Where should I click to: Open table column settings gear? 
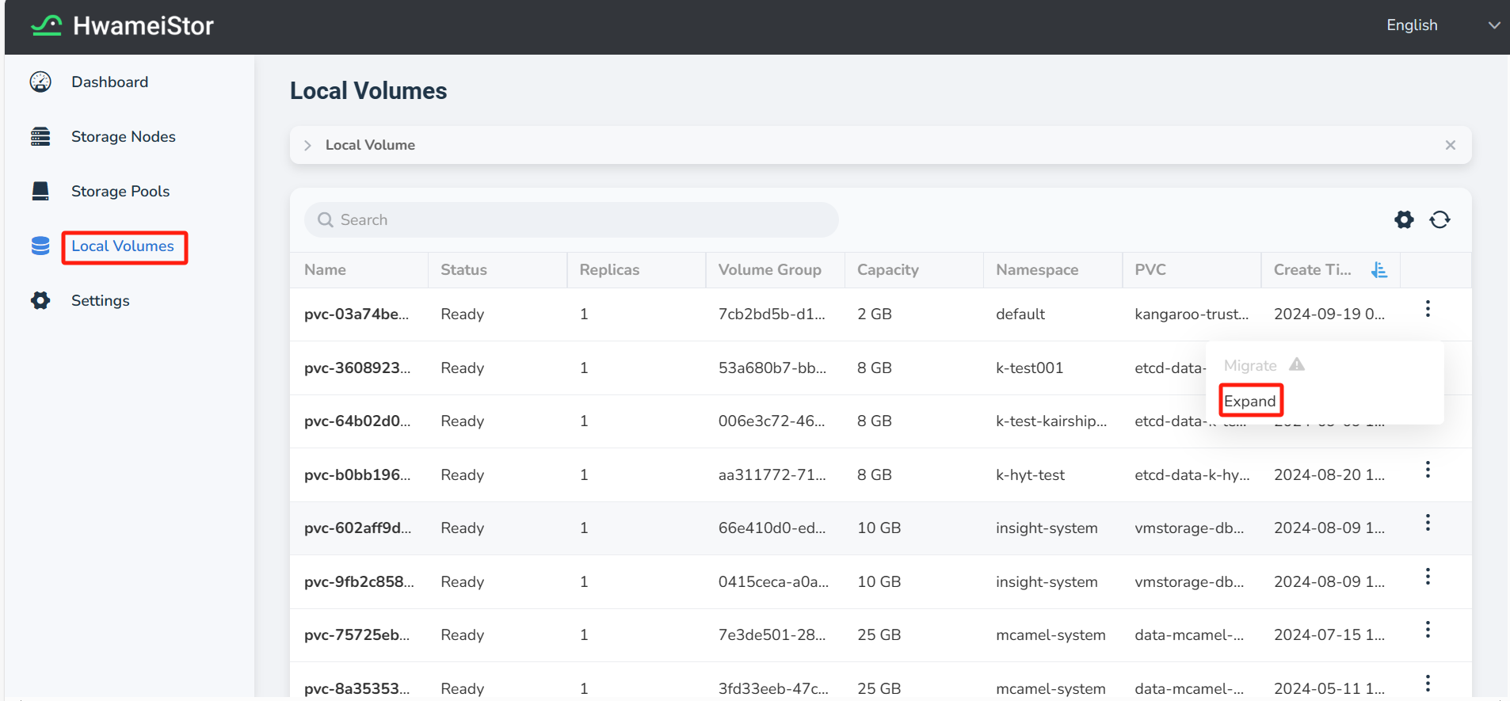pos(1404,219)
